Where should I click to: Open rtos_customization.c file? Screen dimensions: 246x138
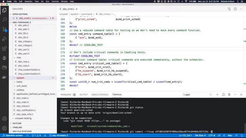[x=29, y=70]
